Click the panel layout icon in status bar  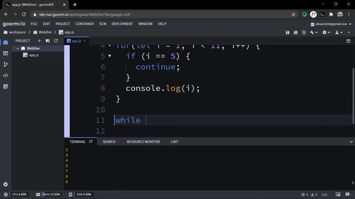(338, 194)
